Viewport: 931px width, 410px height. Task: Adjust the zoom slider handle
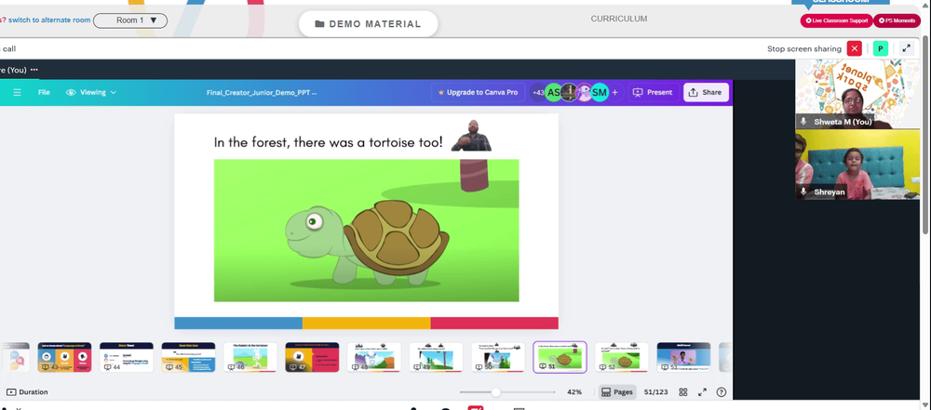pyautogui.click(x=496, y=392)
